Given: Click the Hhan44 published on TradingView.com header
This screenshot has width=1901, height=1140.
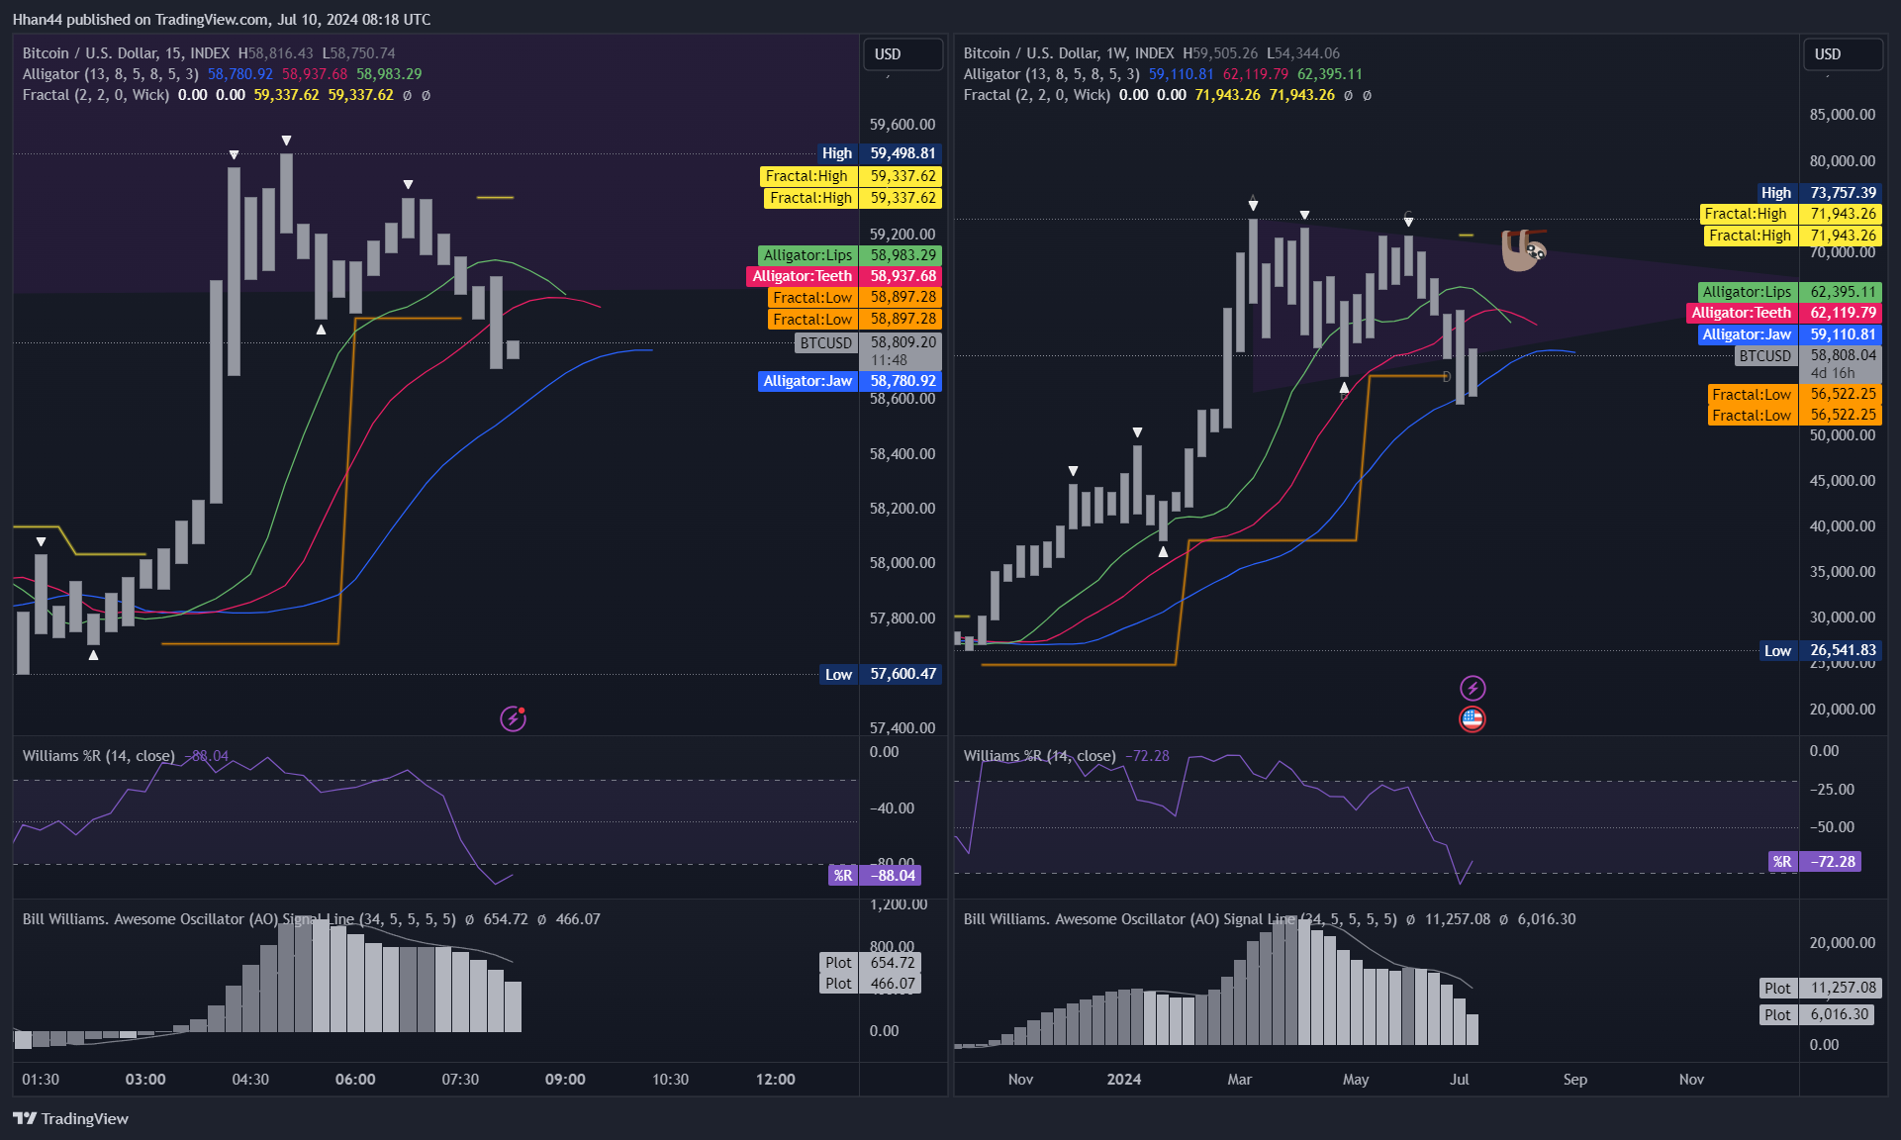Looking at the screenshot, I should point(222,20).
